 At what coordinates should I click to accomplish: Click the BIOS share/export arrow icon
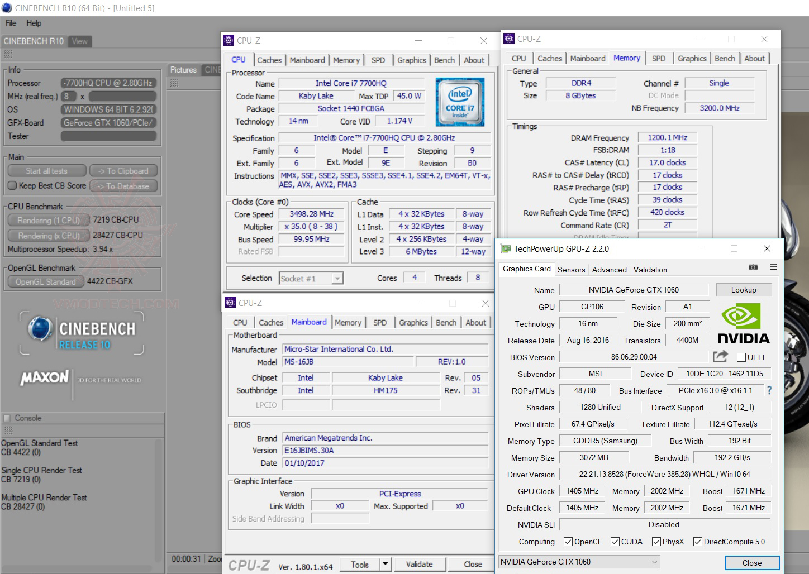(720, 356)
